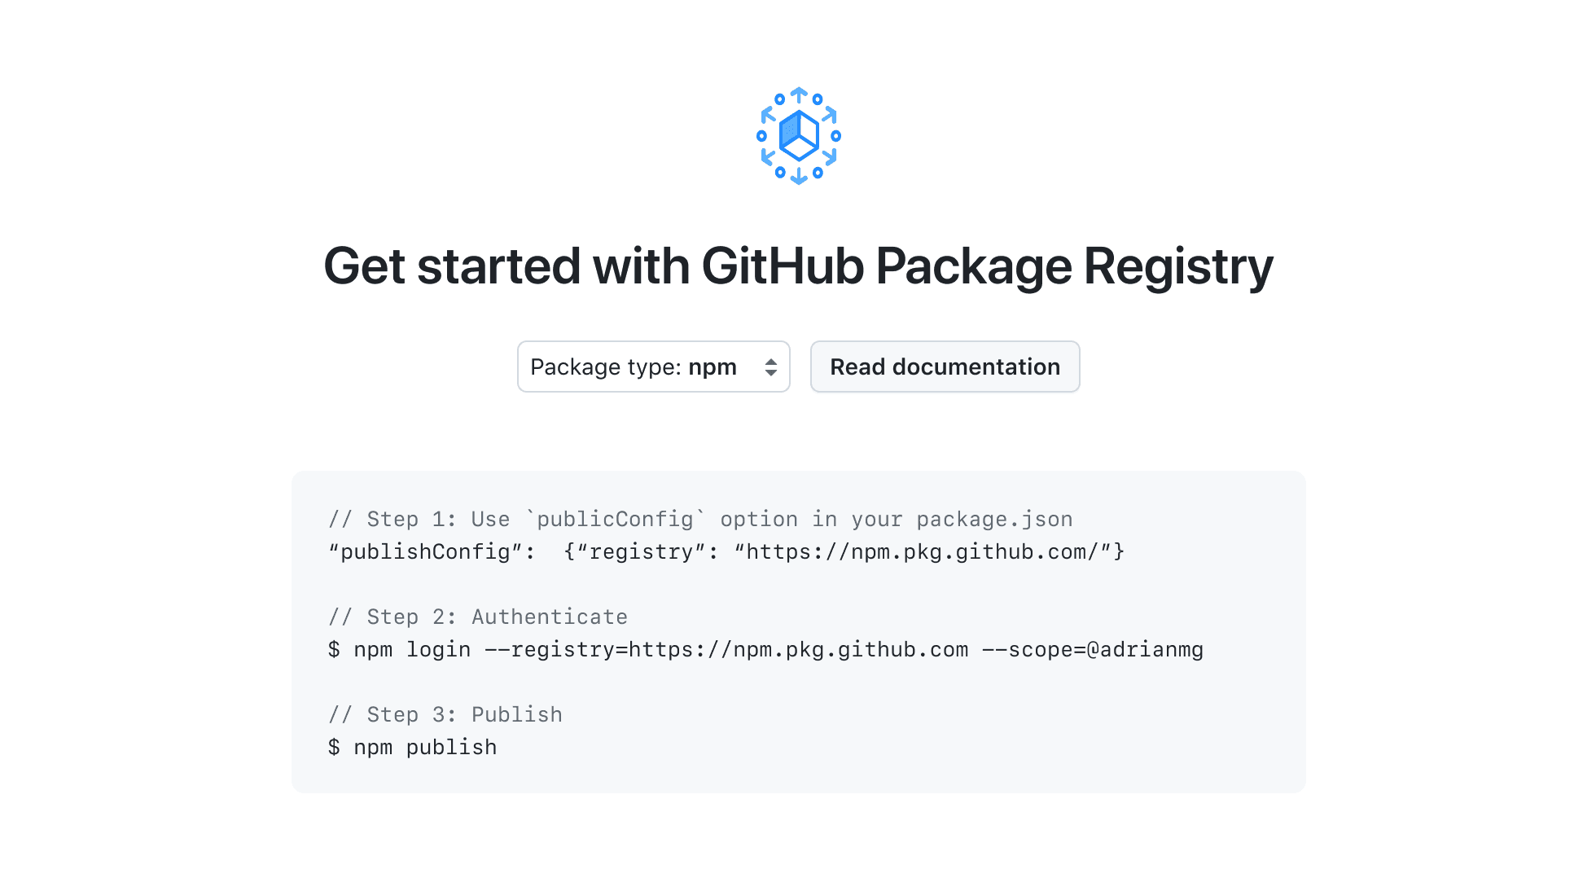Click the dollar sign prompt before npm publish
This screenshot has width=1596, height=878.
[334, 747]
